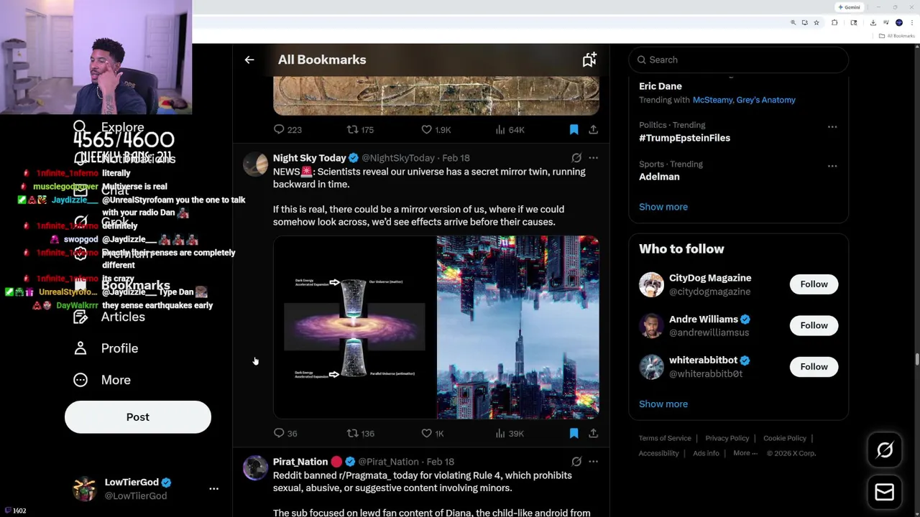Open Articles in the sidebar
Screen dimensions: 920x517
[109, 317]
